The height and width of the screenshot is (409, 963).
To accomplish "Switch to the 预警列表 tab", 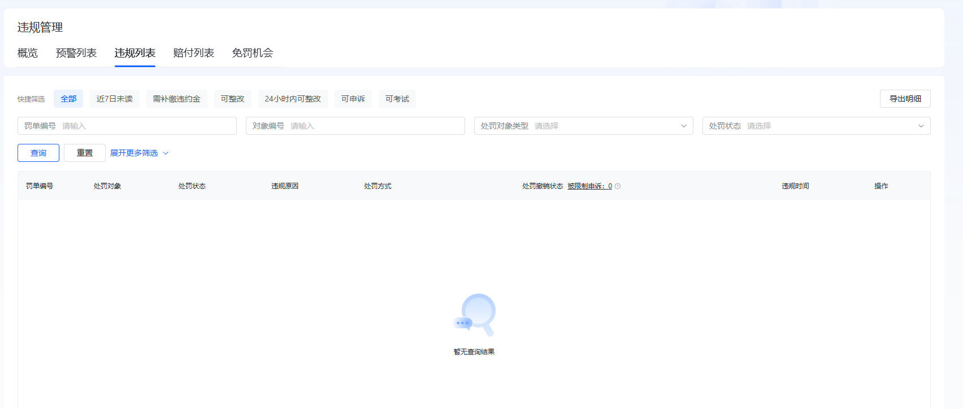I will coord(76,53).
